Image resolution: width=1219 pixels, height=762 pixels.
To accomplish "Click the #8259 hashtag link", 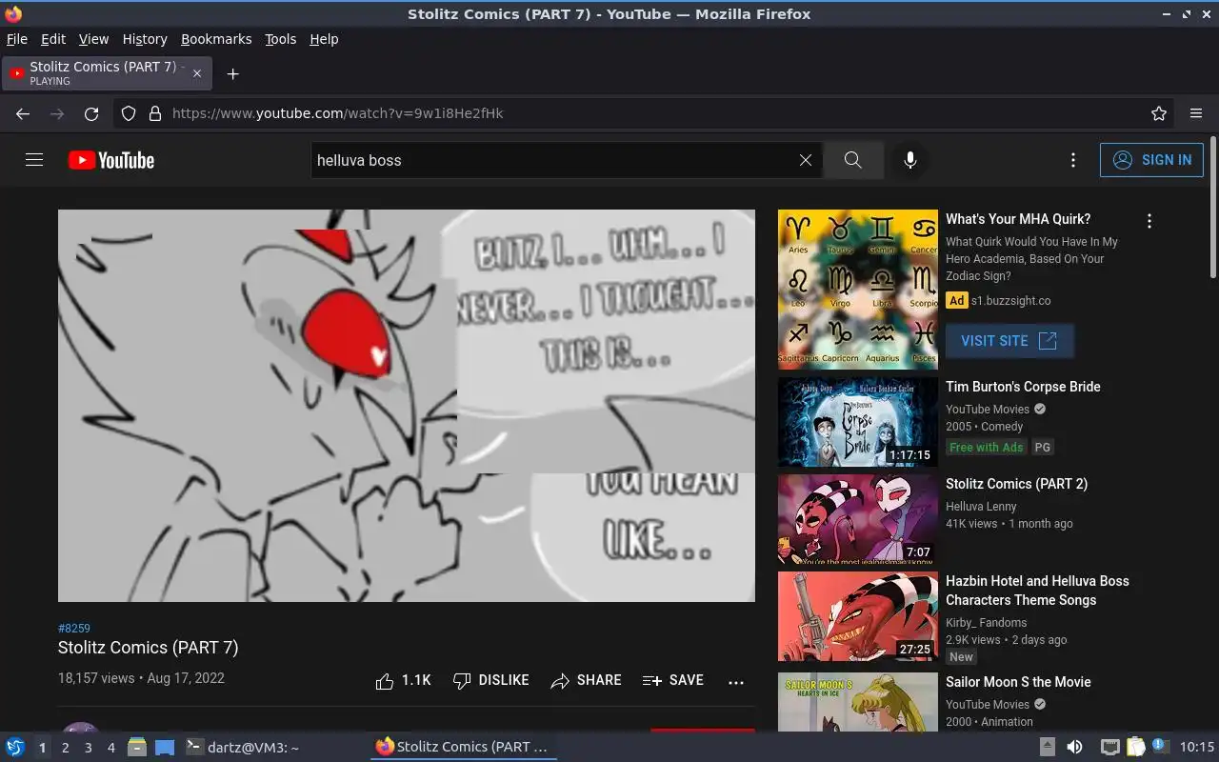I will [x=74, y=629].
